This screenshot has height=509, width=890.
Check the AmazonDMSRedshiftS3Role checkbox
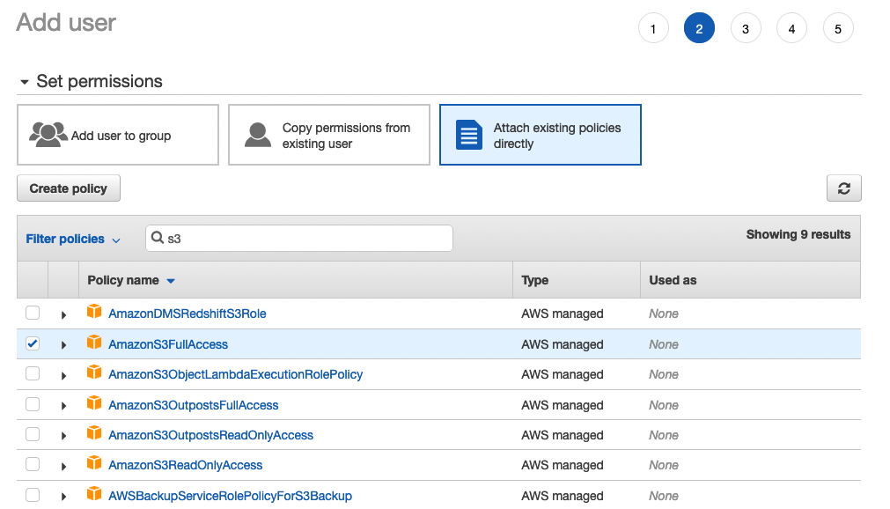coord(33,313)
